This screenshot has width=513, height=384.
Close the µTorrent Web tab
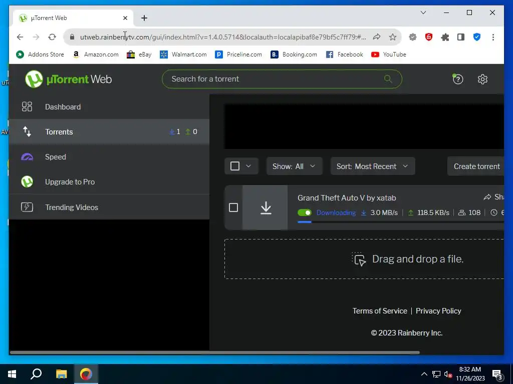click(125, 18)
